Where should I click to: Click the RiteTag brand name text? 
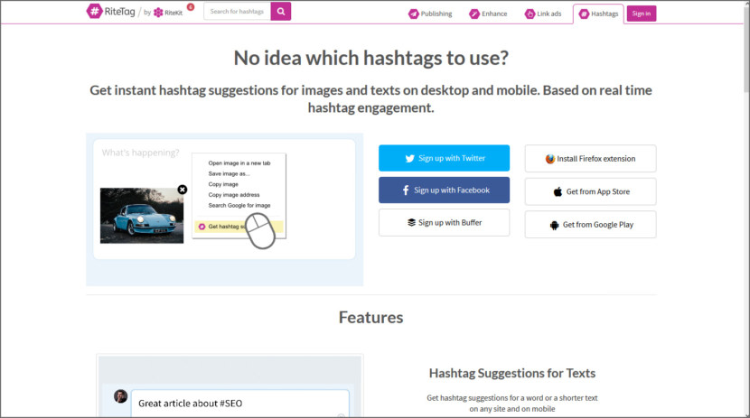119,12
